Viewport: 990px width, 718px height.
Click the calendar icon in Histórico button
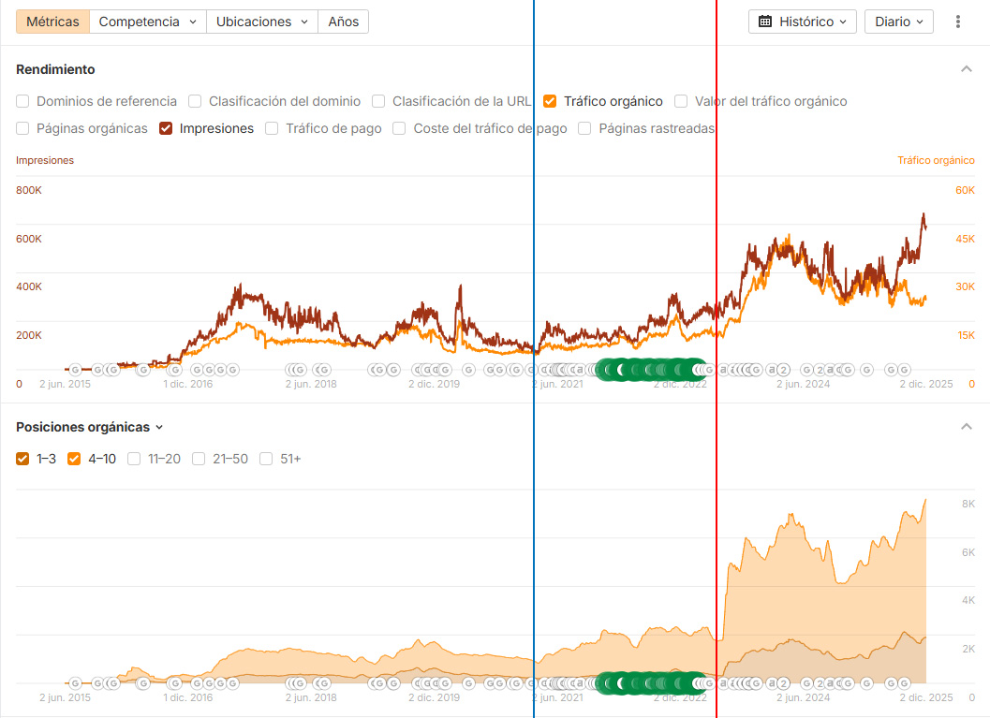point(764,22)
